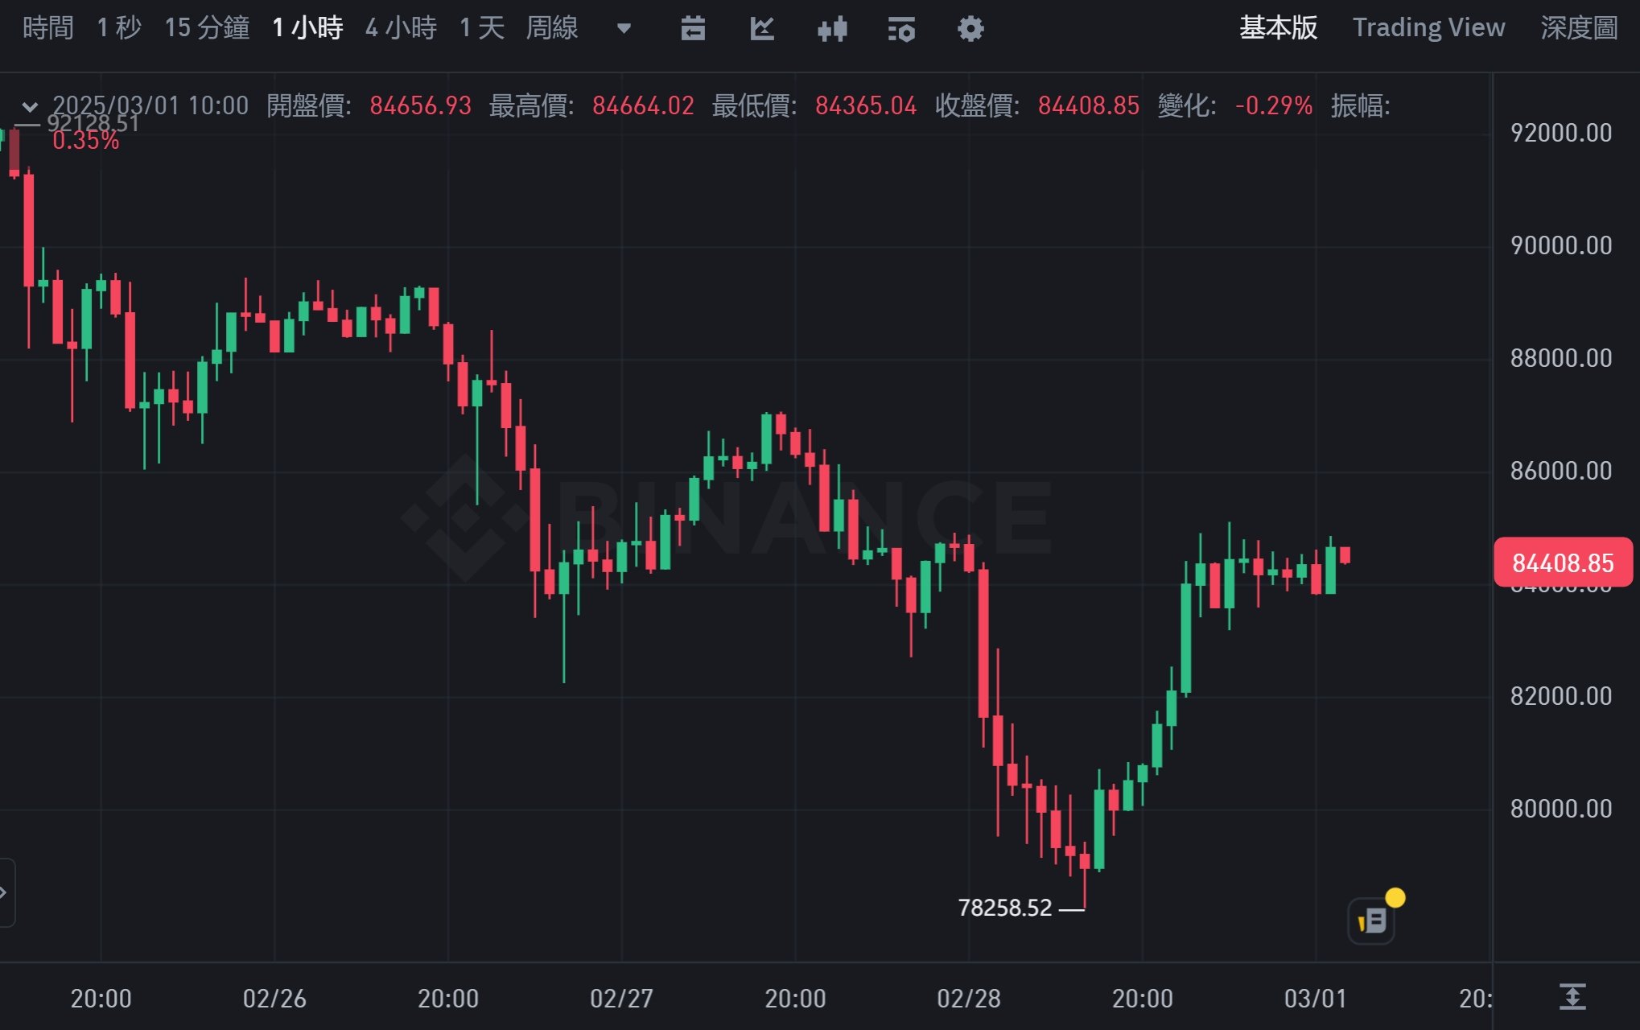The height and width of the screenshot is (1030, 1640).
Task: Open the 深度圖 depth chart tab
Action: point(1578,28)
